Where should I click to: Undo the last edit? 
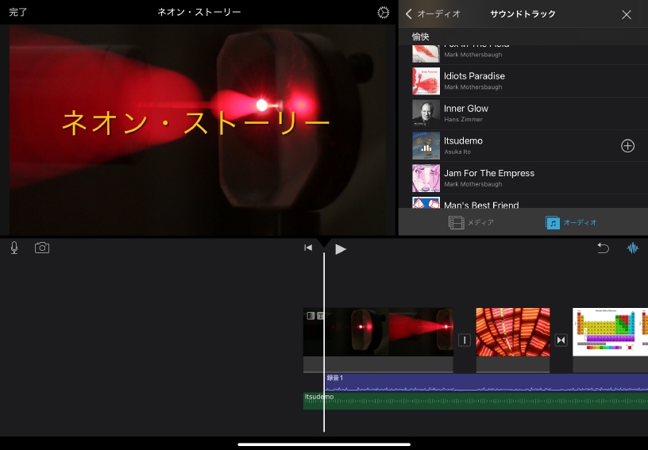click(603, 248)
